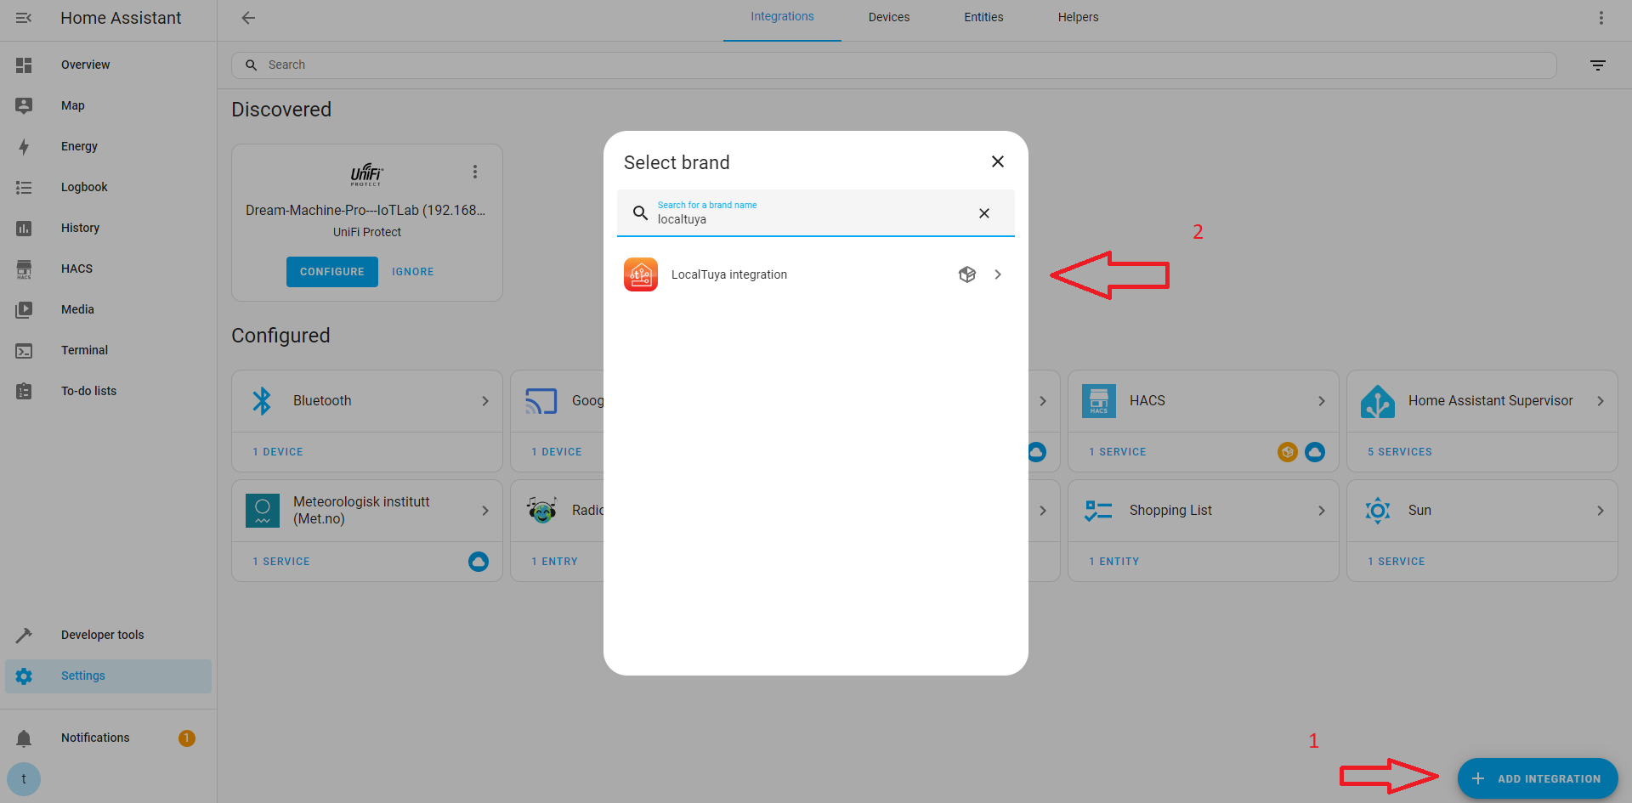Open Notifications bell in sidebar
Screen dimensions: 1632x803
pos(24,738)
